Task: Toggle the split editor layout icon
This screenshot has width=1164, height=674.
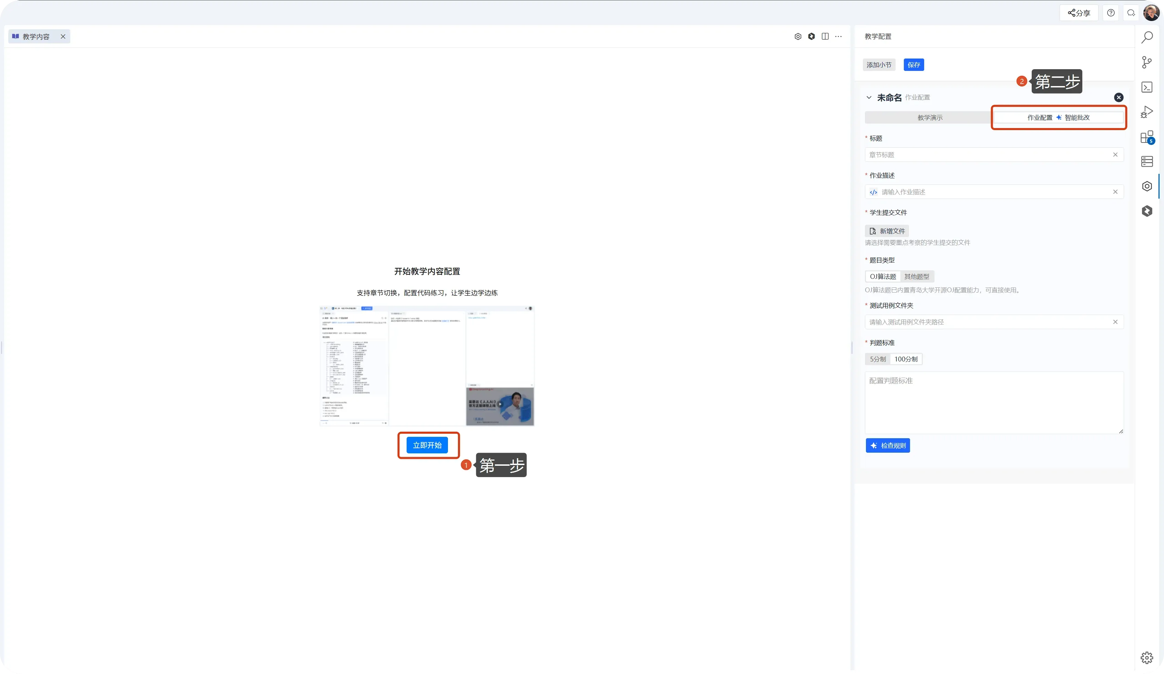Action: pyautogui.click(x=825, y=36)
